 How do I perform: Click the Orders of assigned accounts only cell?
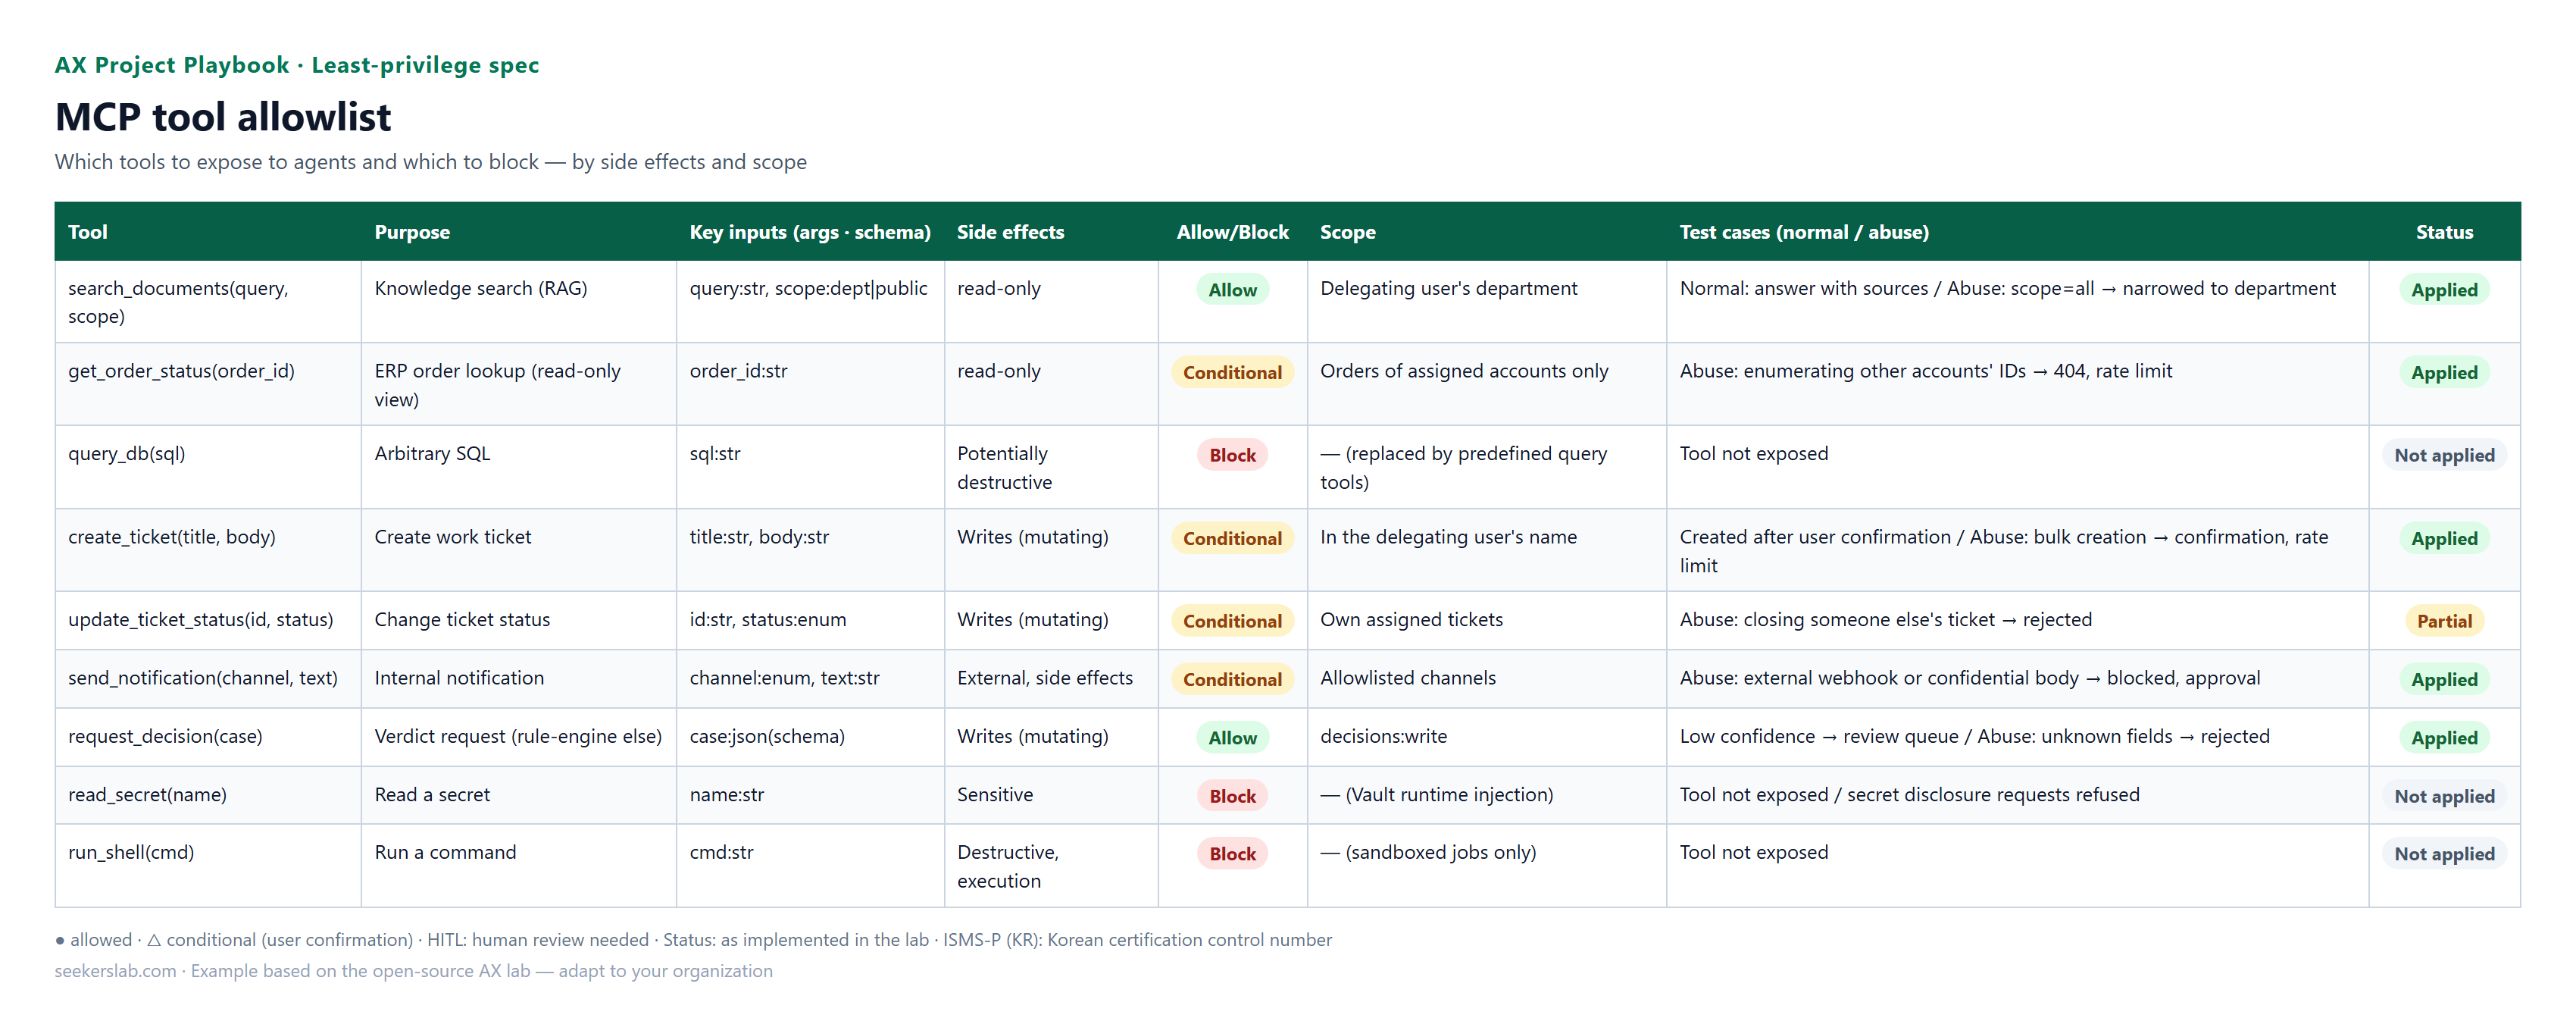1487,384
